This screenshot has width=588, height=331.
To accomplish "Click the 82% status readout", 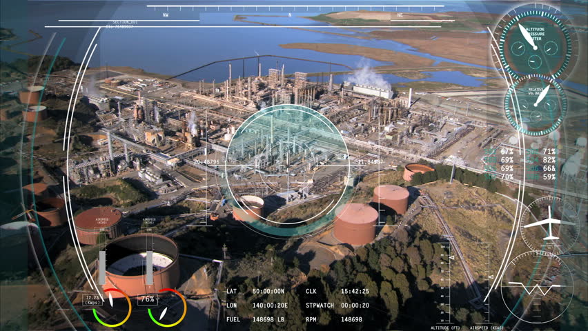I will coord(549,160).
